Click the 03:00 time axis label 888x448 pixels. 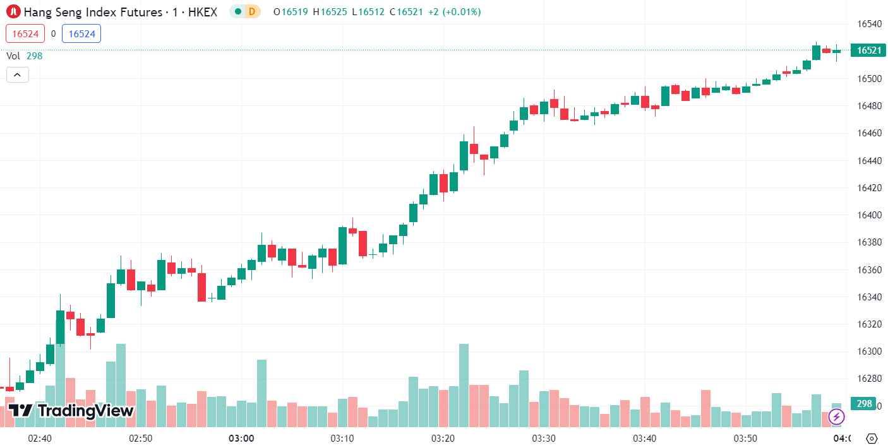pos(241,438)
